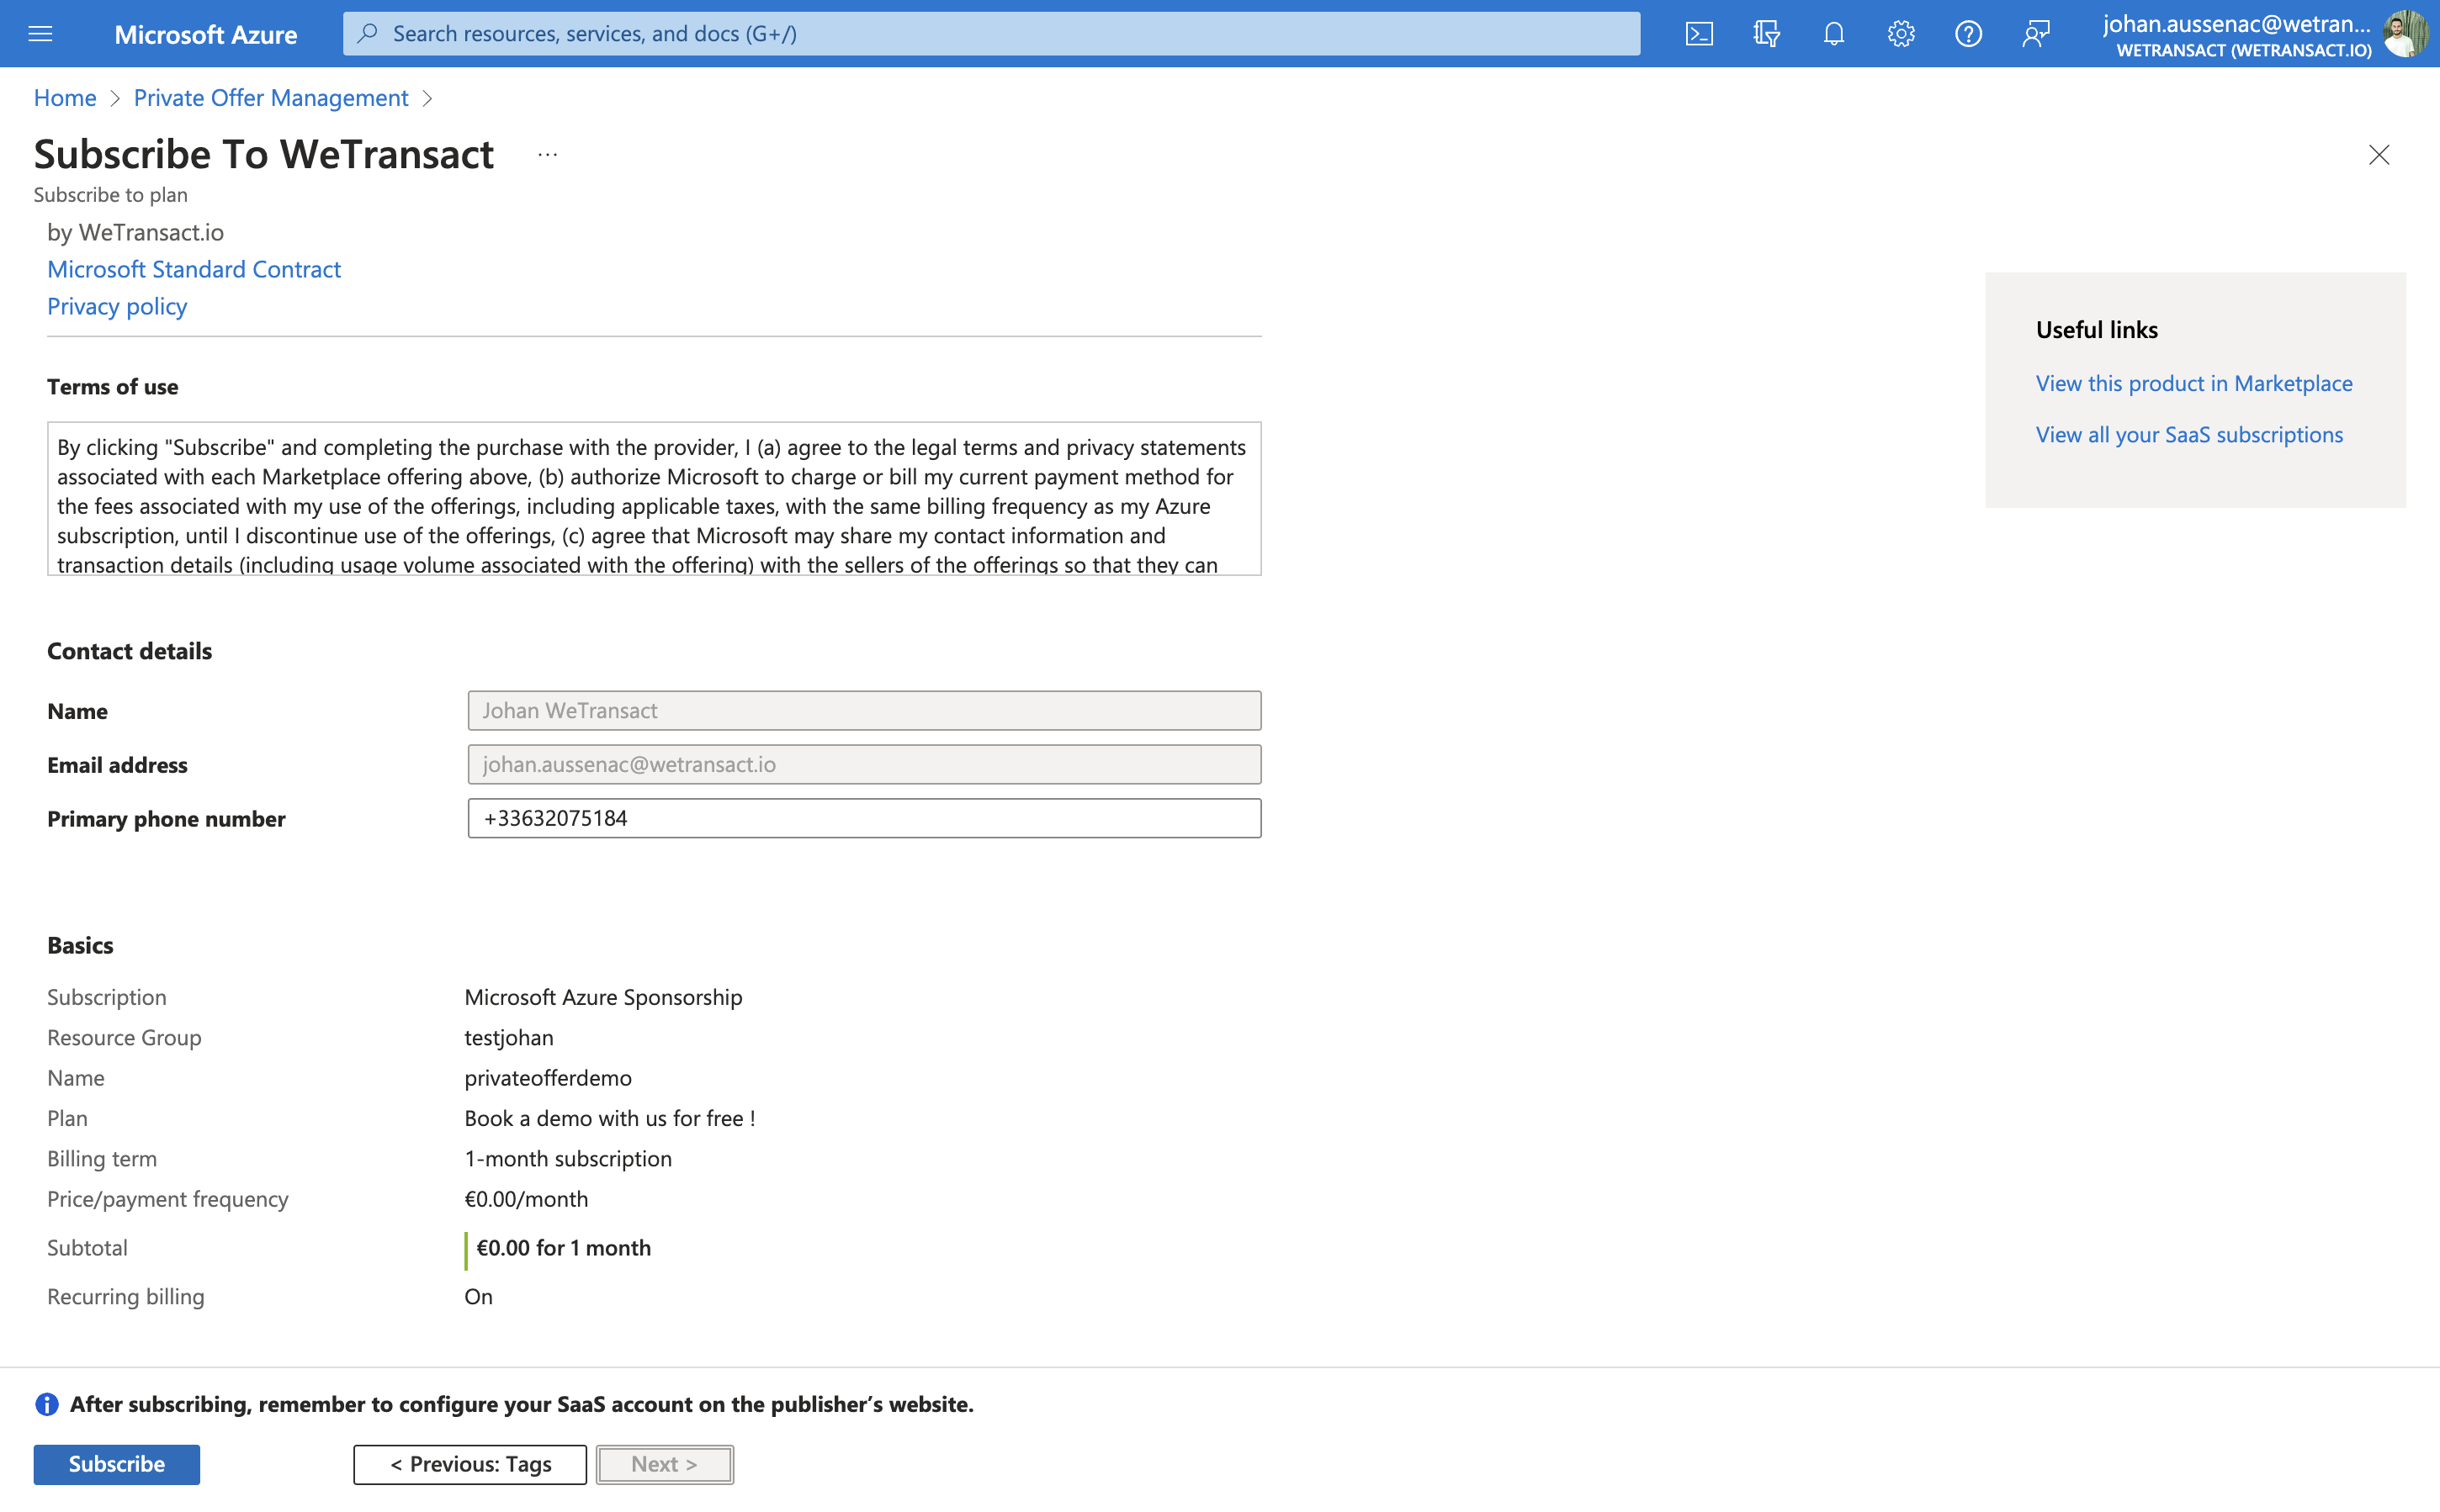Edit the Primary phone number field
Viewport: 2440px width, 1512px height.
864,818
